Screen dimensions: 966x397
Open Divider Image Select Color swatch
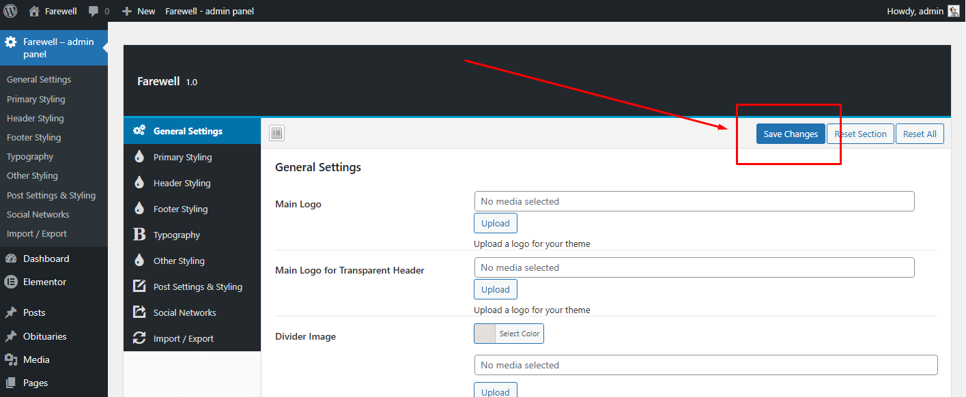click(509, 334)
